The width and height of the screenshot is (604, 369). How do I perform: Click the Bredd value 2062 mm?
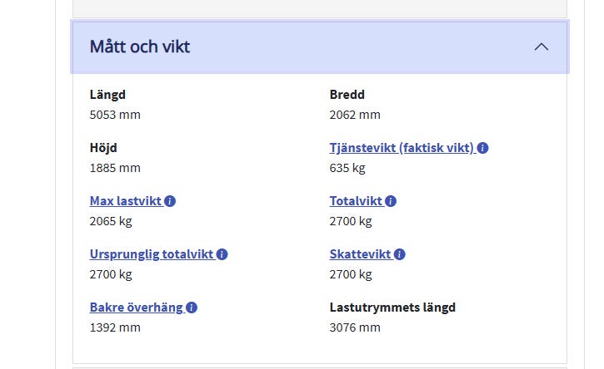[x=355, y=115]
